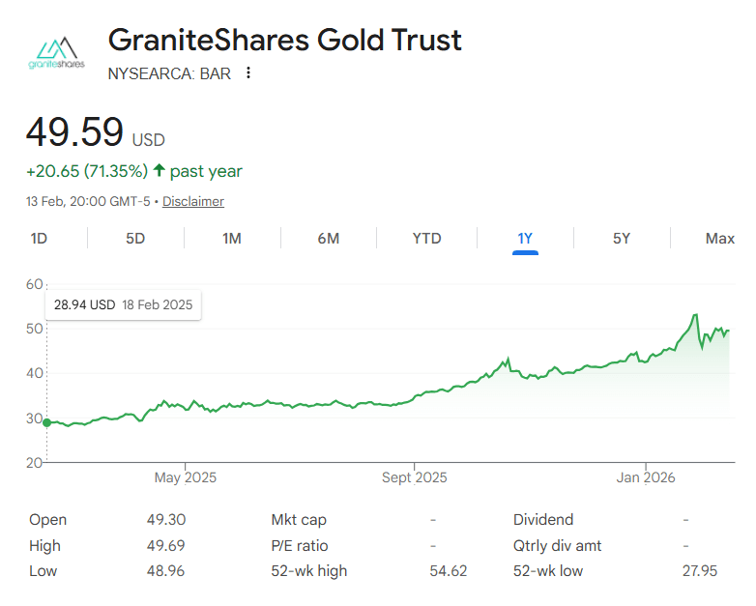This screenshot has height=606, width=756.
Task: Click the 49.59 current price
Action: coord(74,132)
